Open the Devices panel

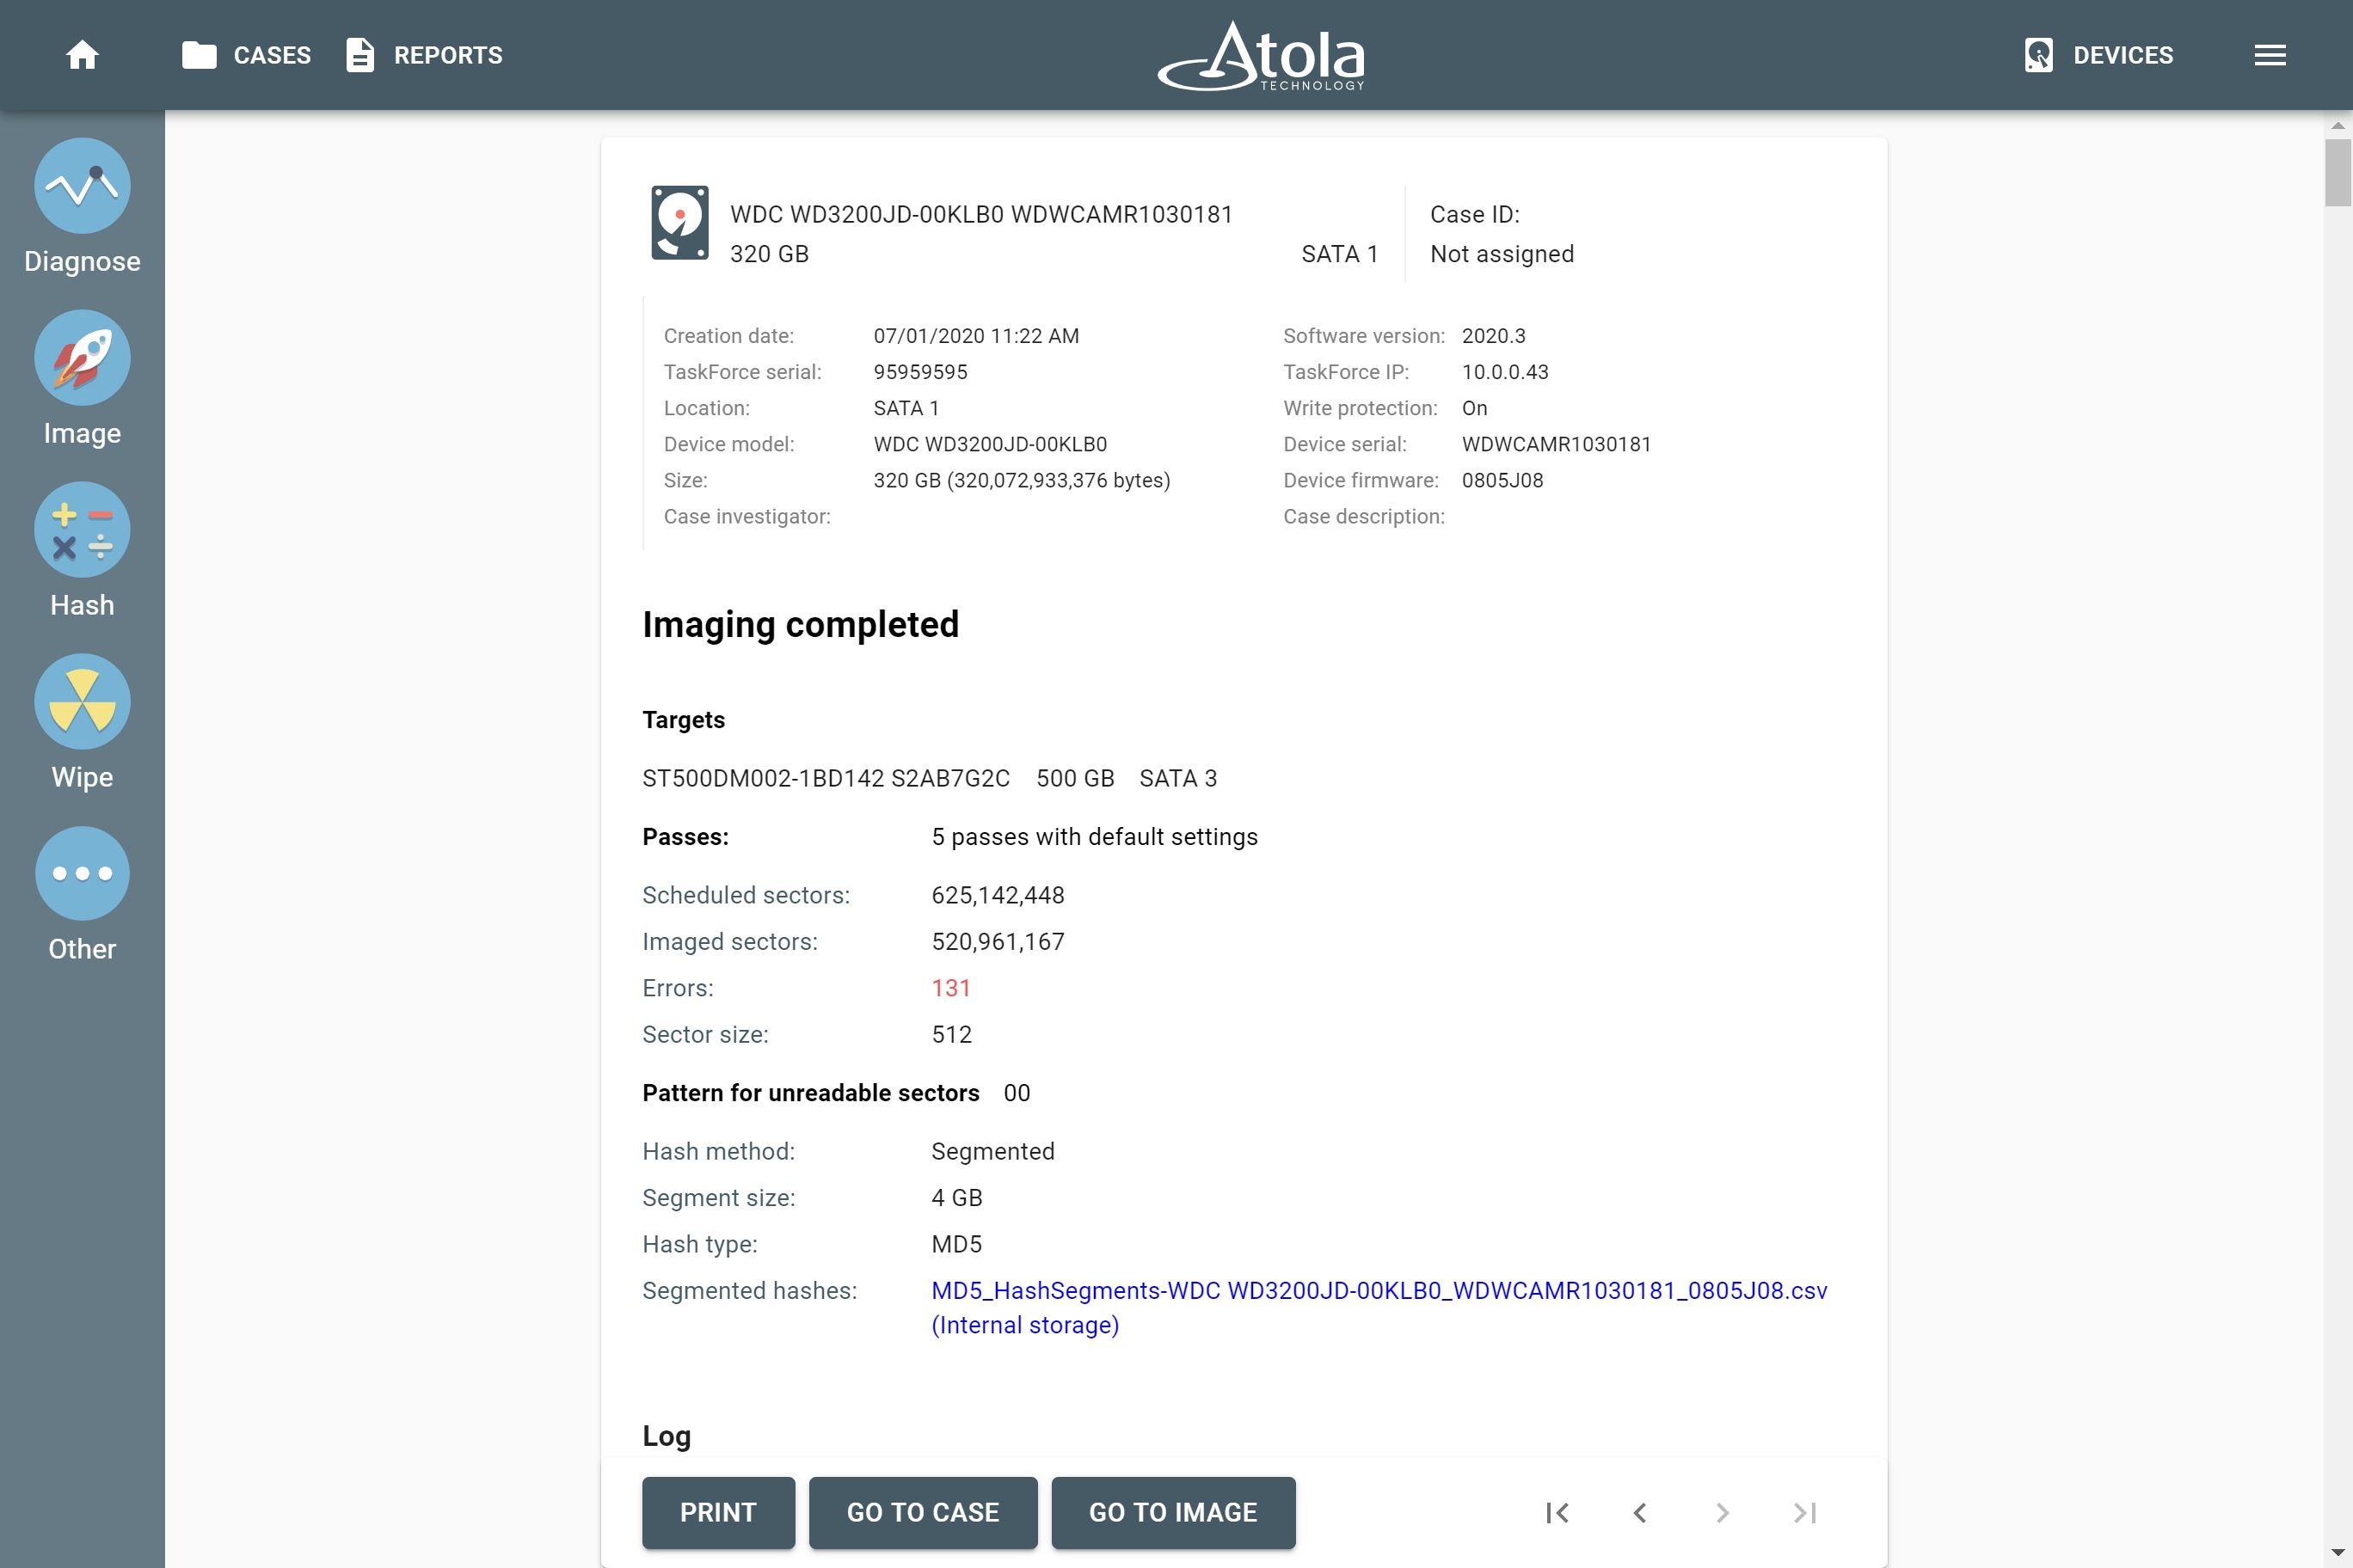pos(2099,55)
